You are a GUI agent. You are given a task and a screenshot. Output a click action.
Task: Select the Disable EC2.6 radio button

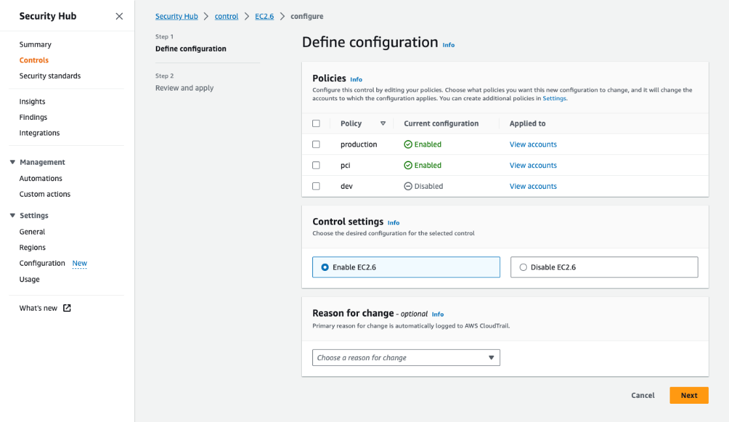click(x=522, y=267)
